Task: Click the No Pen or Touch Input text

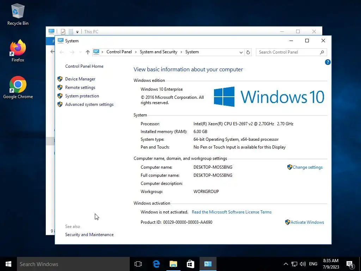Action: (239, 147)
